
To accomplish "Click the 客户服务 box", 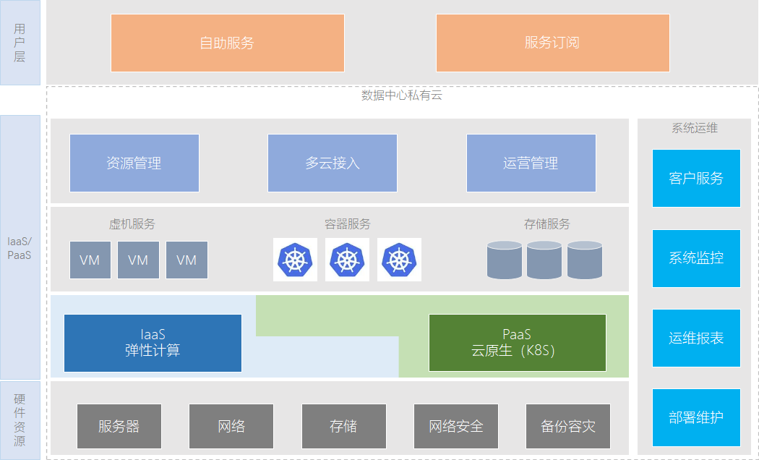I will [x=696, y=178].
